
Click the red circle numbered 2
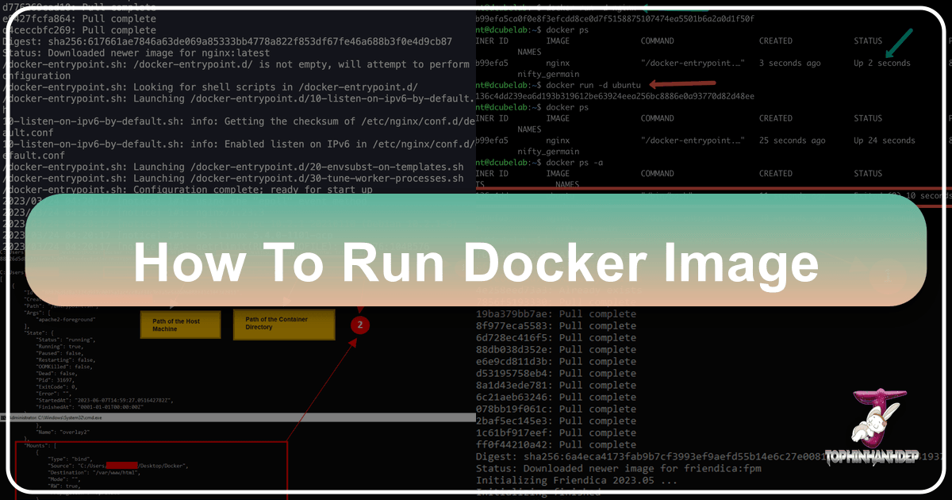(x=359, y=325)
